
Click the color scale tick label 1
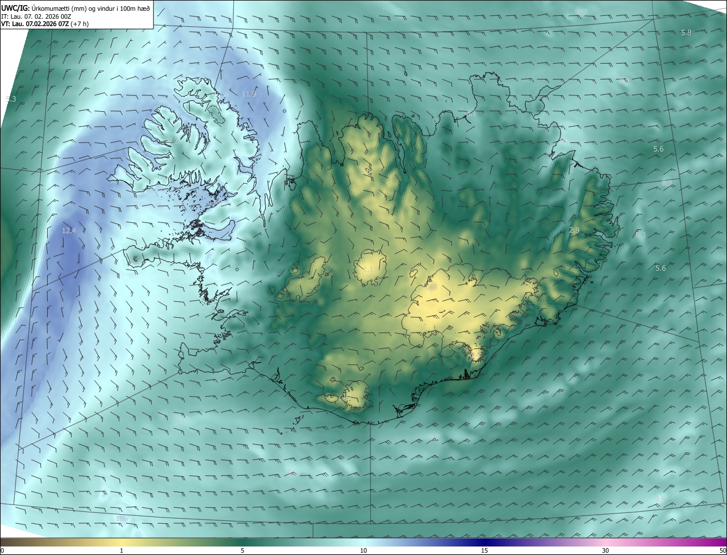[x=122, y=550]
